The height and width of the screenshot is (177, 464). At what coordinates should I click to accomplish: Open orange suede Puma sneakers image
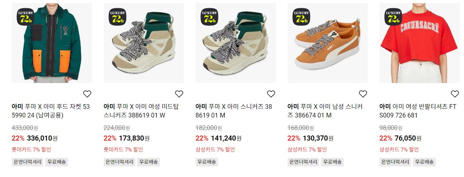pyautogui.click(x=328, y=43)
